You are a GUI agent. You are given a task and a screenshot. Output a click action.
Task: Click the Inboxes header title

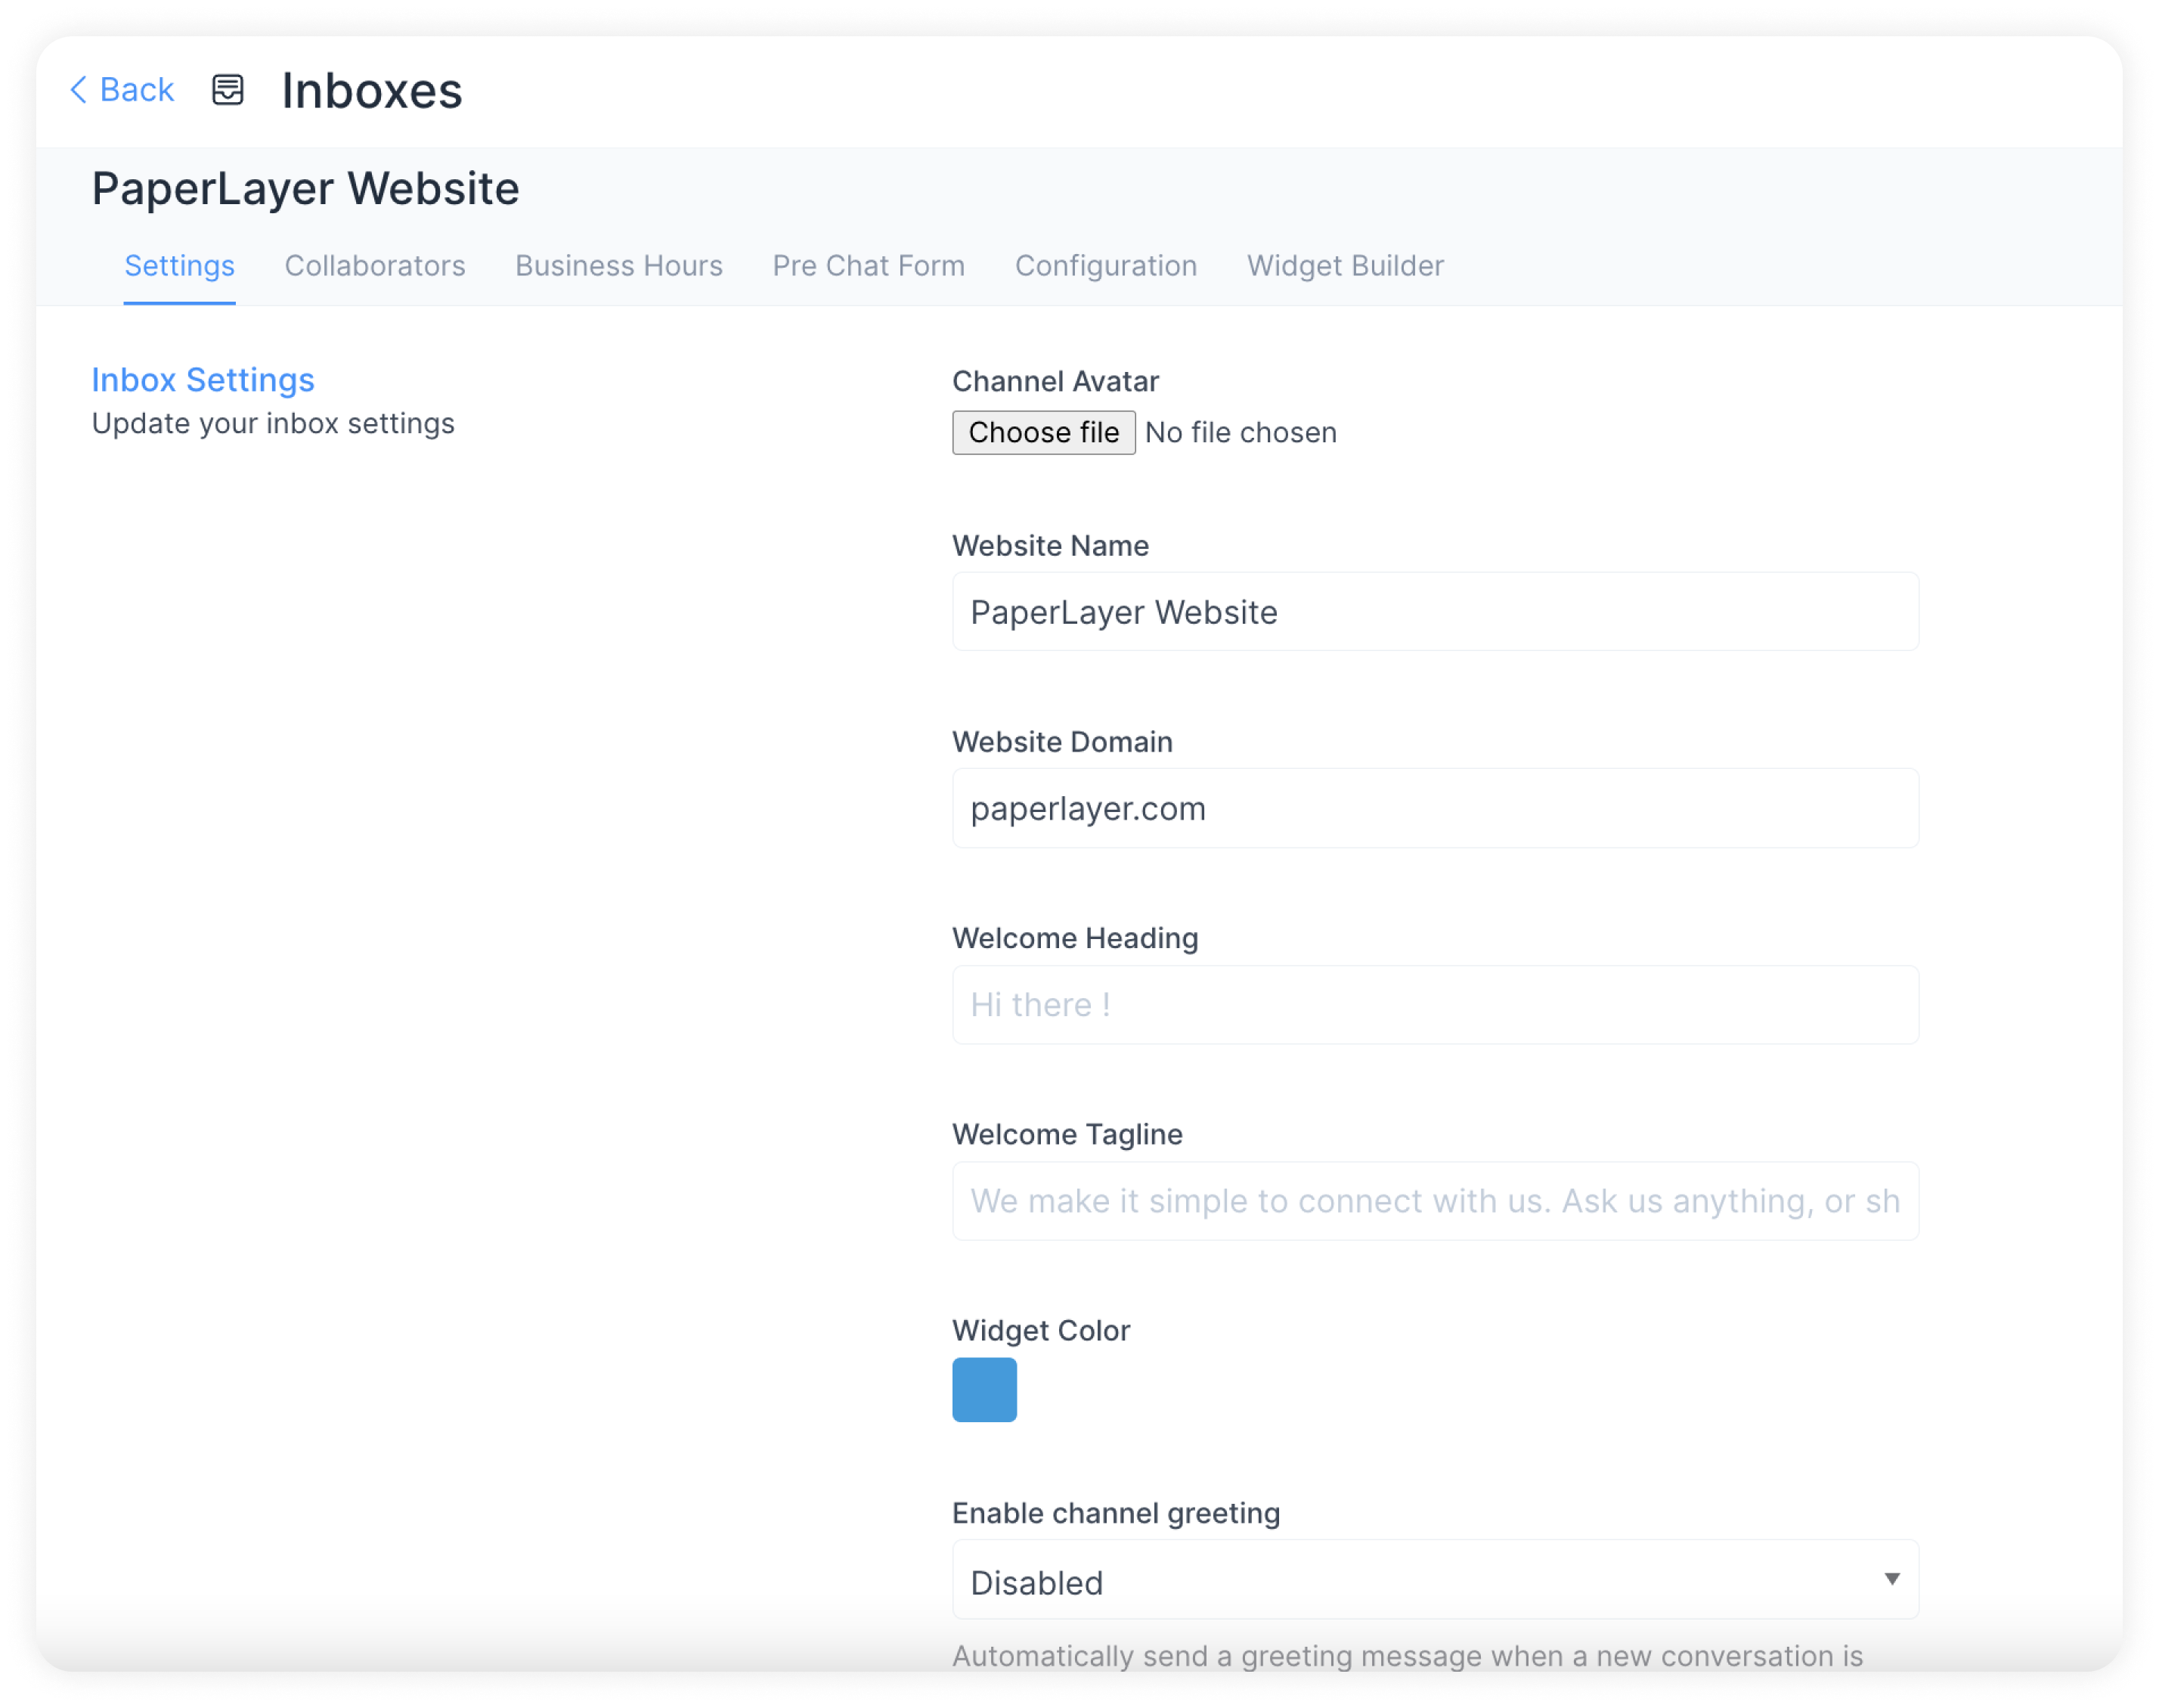pyautogui.click(x=372, y=91)
